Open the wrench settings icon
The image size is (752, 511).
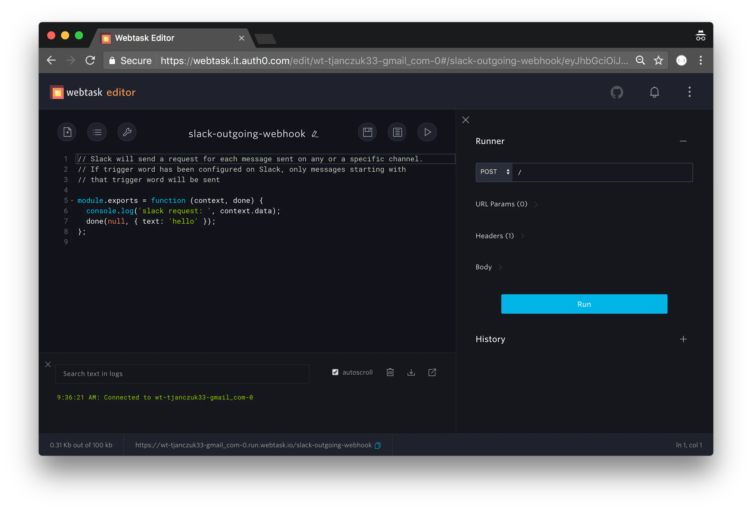pyautogui.click(x=127, y=132)
